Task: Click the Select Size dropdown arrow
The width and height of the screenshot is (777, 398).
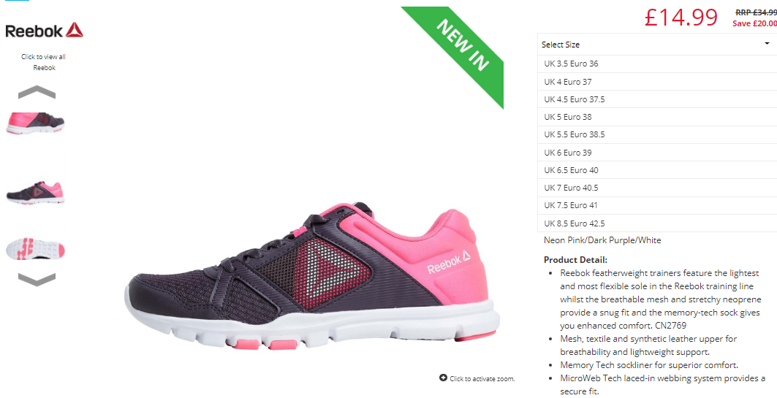Action: (x=767, y=44)
